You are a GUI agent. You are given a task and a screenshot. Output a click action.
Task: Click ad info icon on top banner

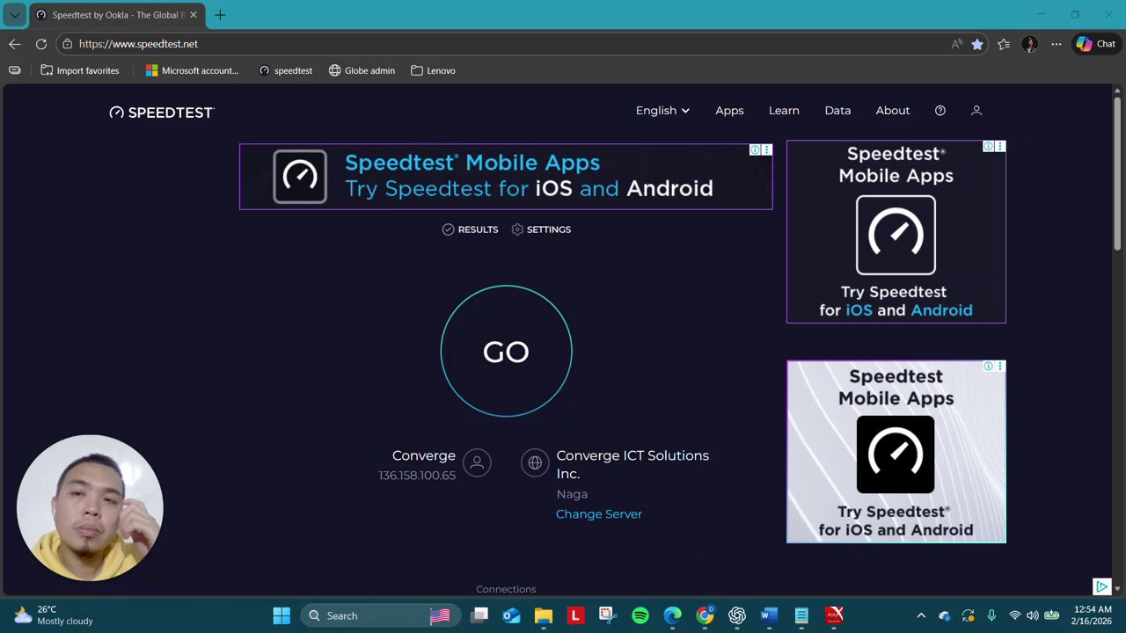(755, 150)
